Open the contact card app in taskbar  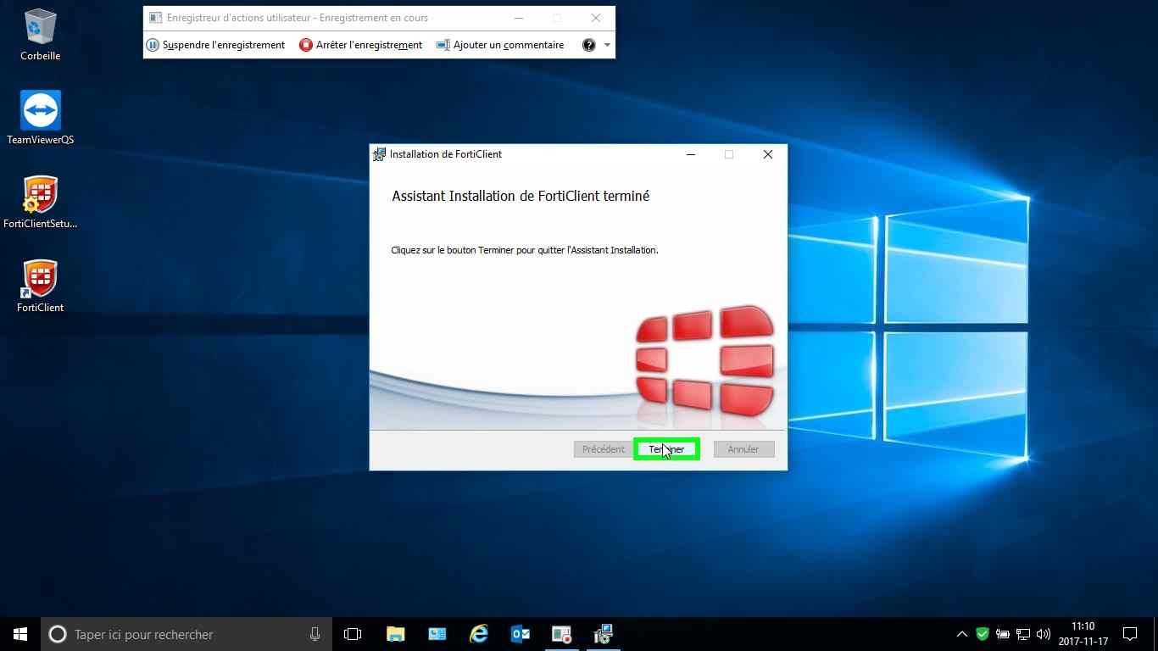(437, 634)
